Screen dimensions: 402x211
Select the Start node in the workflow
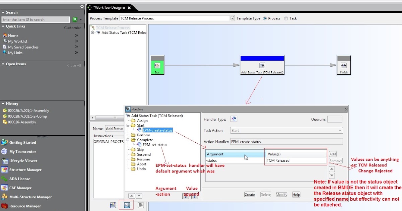click(157, 65)
